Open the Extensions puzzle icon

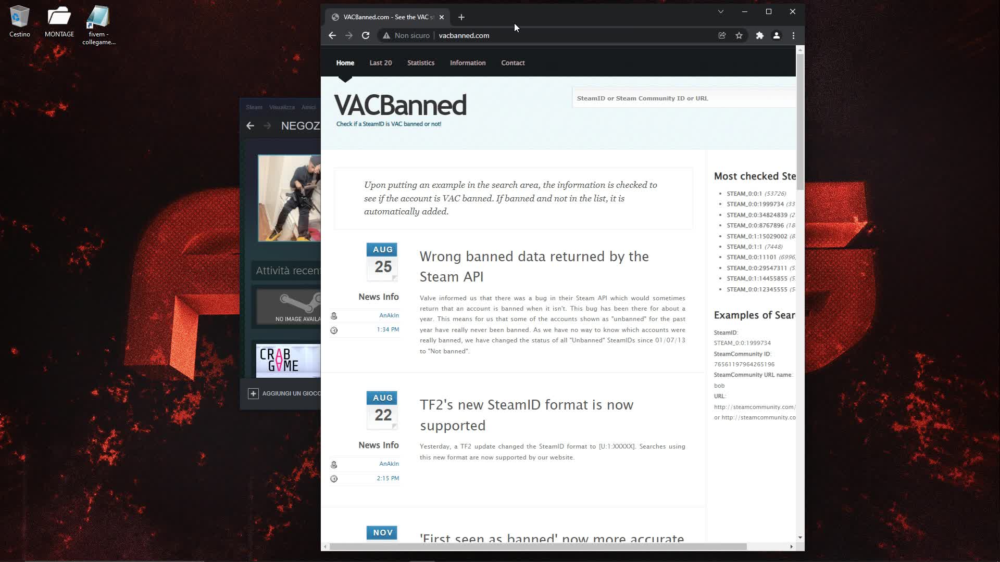[x=759, y=35]
